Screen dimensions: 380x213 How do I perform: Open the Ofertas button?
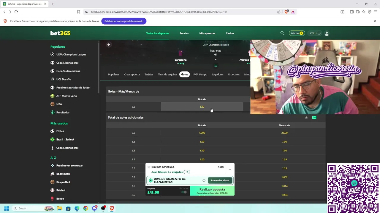[x=297, y=33]
